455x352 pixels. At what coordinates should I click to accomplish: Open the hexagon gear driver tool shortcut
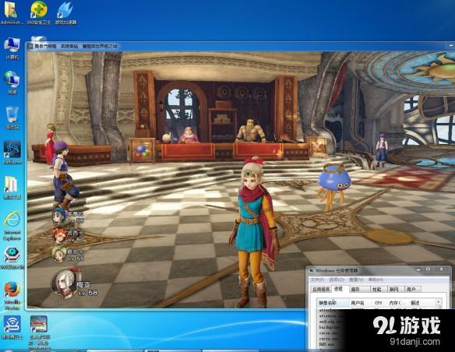click(x=12, y=258)
